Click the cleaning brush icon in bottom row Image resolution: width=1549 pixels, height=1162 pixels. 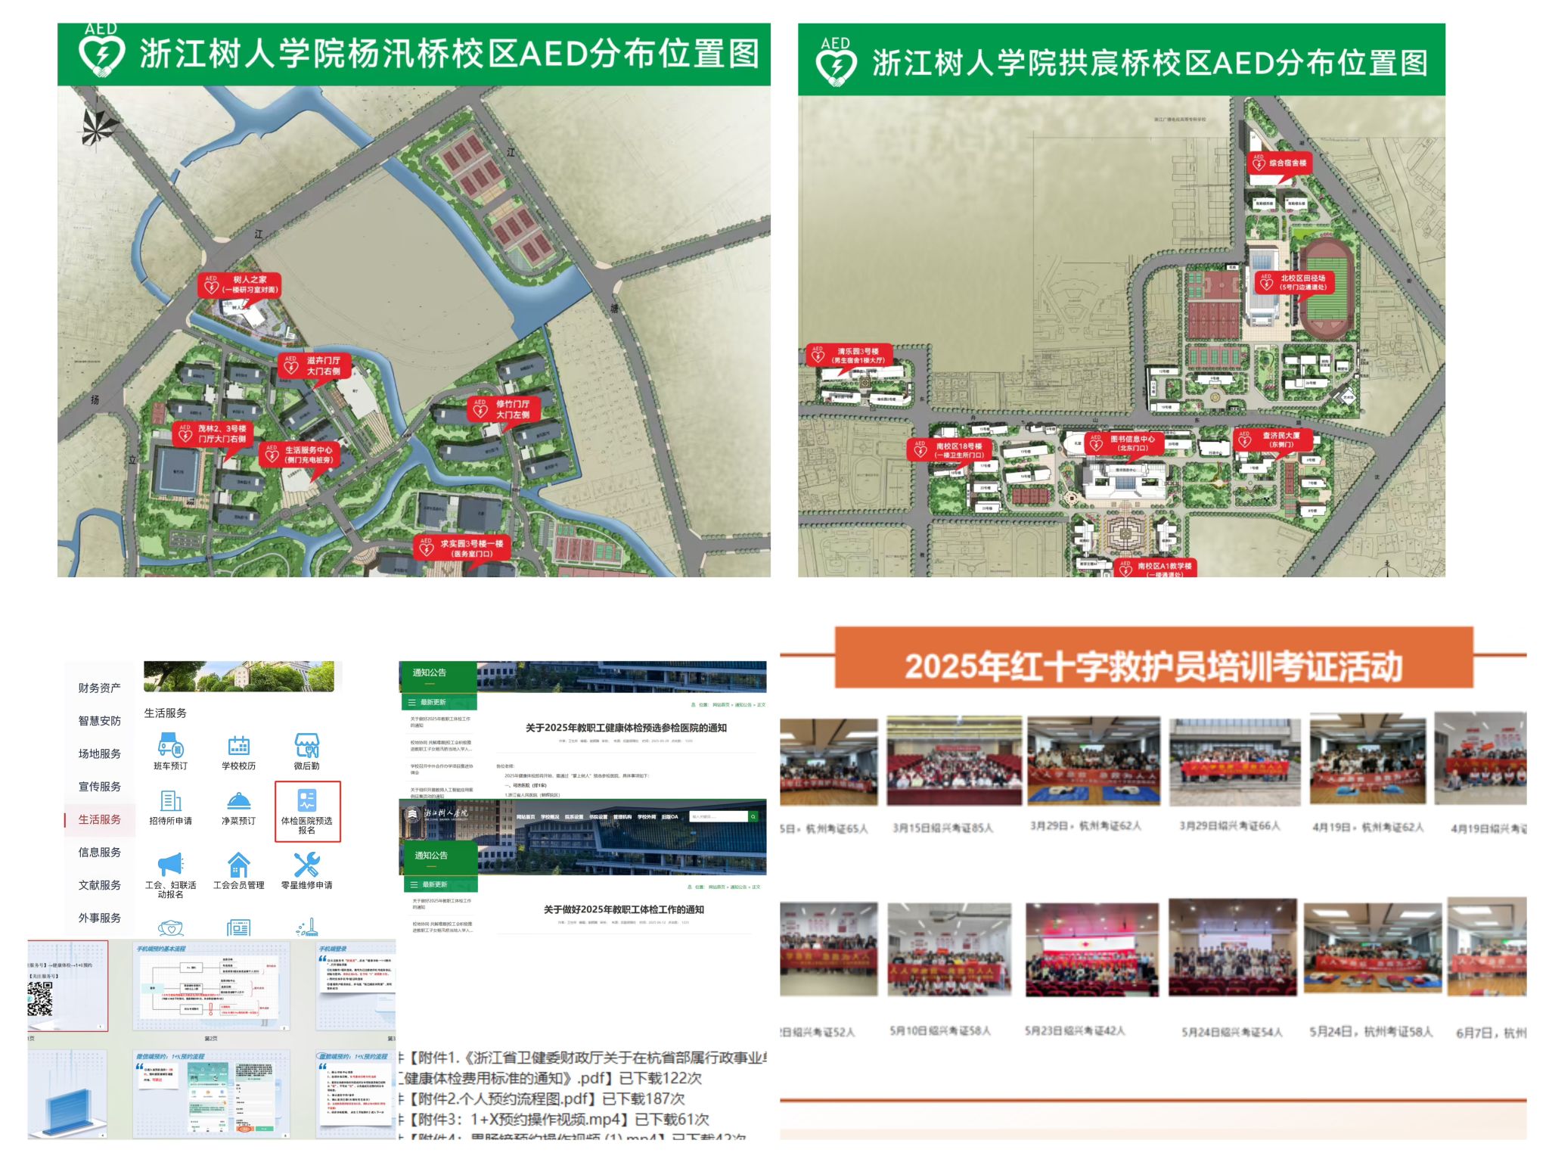tap(307, 928)
